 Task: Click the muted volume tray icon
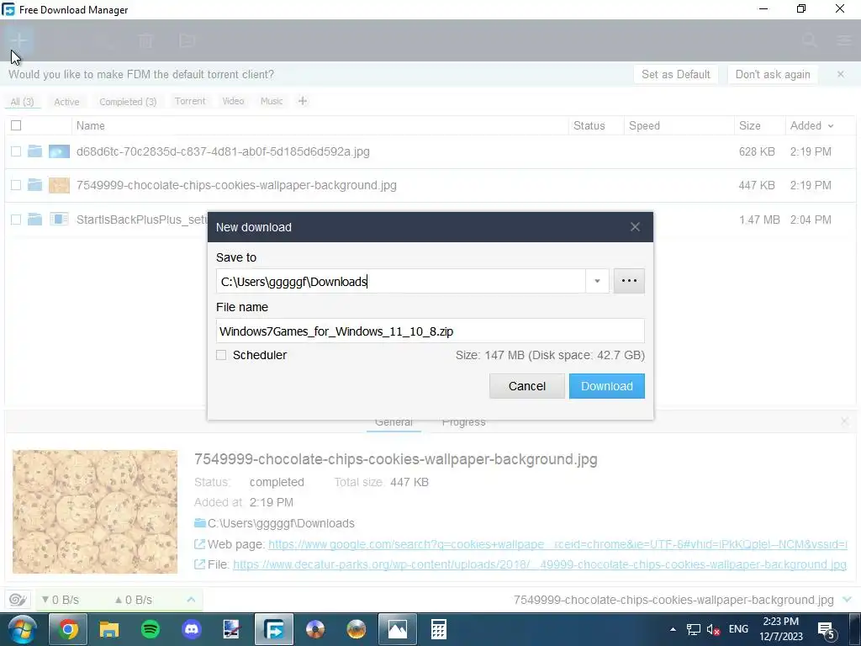pos(713,629)
